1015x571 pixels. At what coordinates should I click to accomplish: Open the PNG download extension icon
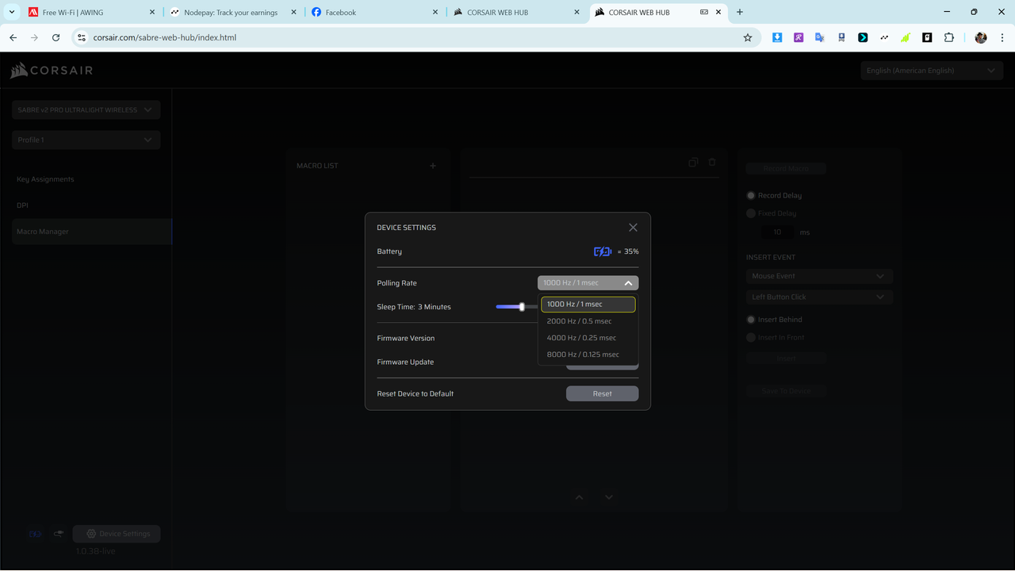click(841, 37)
